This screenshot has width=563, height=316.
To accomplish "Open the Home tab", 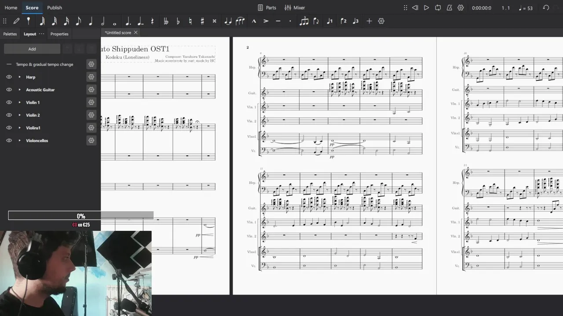I will tap(11, 7).
